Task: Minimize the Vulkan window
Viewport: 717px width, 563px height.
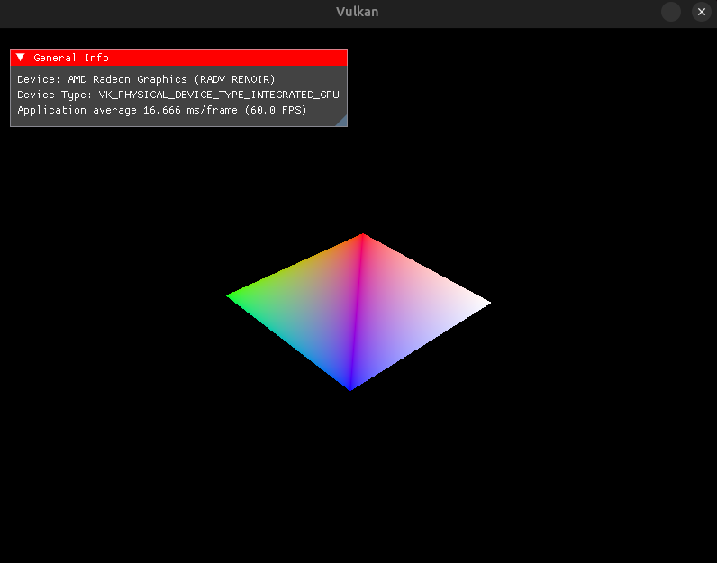Action: [671, 12]
